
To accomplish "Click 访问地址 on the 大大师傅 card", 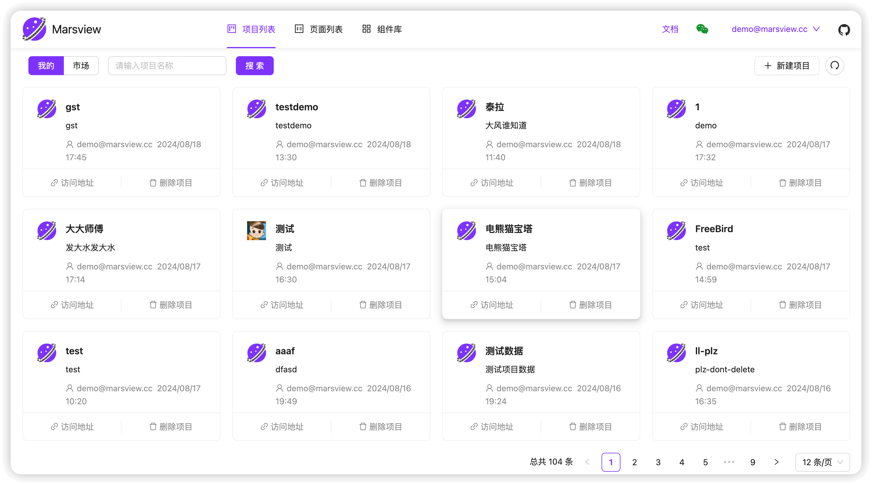I will (72, 305).
